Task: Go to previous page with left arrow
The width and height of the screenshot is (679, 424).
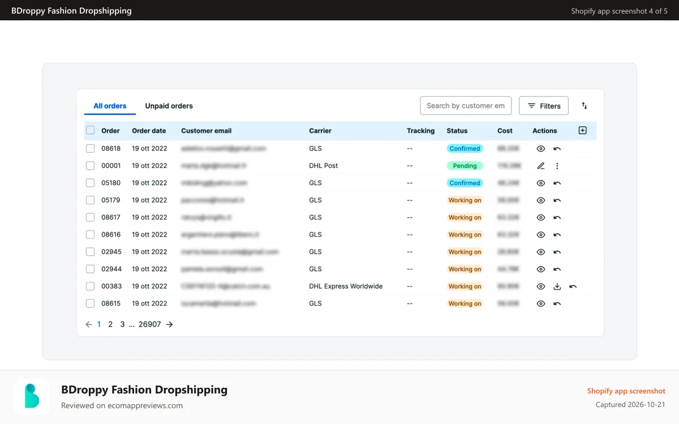Action: tap(89, 325)
